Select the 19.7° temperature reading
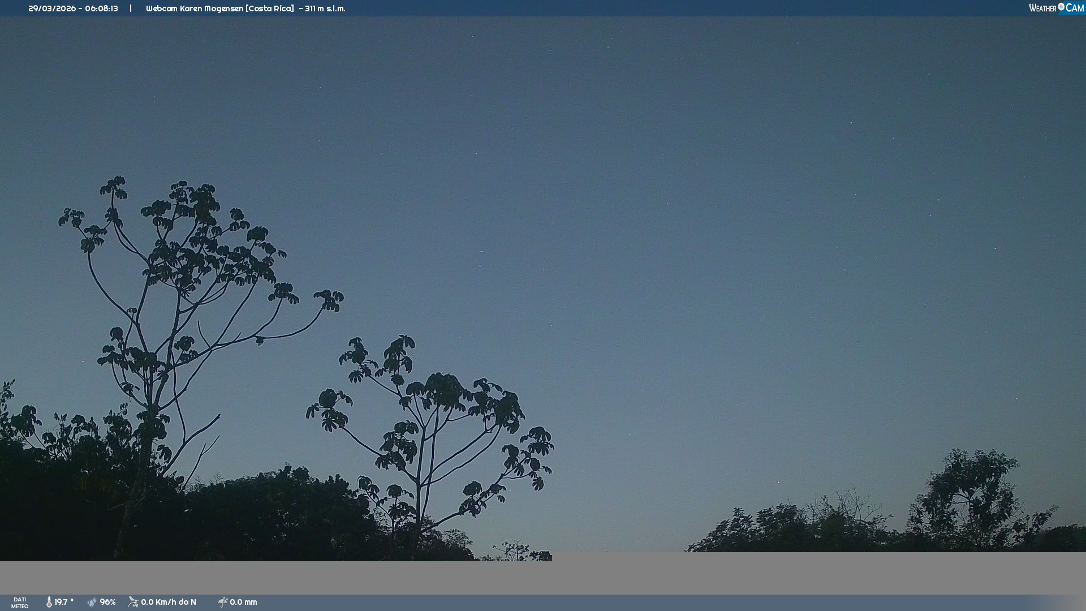This screenshot has width=1086, height=611. click(x=64, y=602)
